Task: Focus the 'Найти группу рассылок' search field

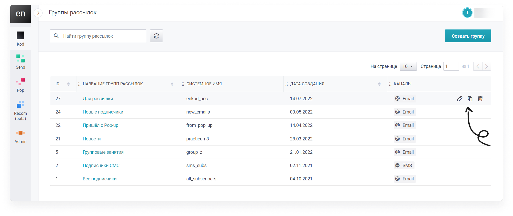Action: [98, 36]
